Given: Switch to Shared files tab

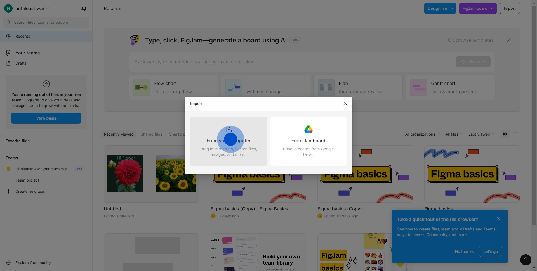Looking at the screenshot, I should click(x=151, y=134).
